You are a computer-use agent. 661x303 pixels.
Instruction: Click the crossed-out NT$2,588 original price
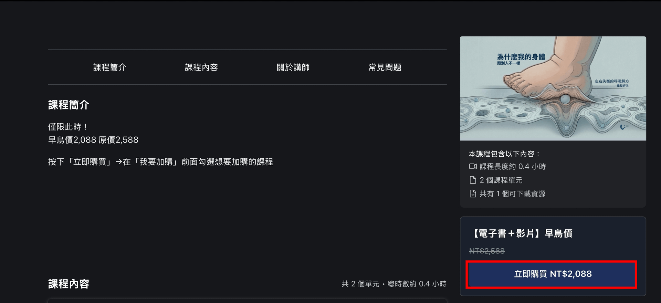coord(487,251)
